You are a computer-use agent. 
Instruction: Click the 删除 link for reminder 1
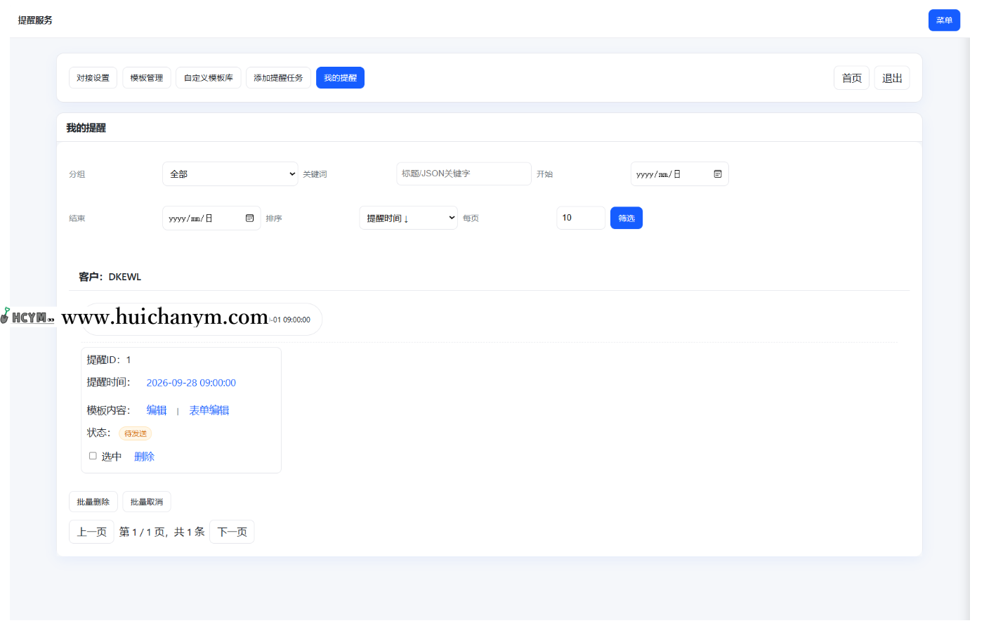[x=144, y=457]
